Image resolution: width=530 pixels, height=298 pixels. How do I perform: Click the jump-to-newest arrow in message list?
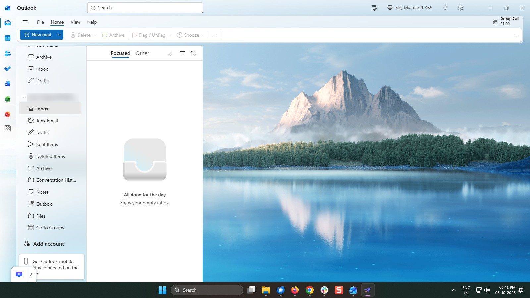click(171, 53)
